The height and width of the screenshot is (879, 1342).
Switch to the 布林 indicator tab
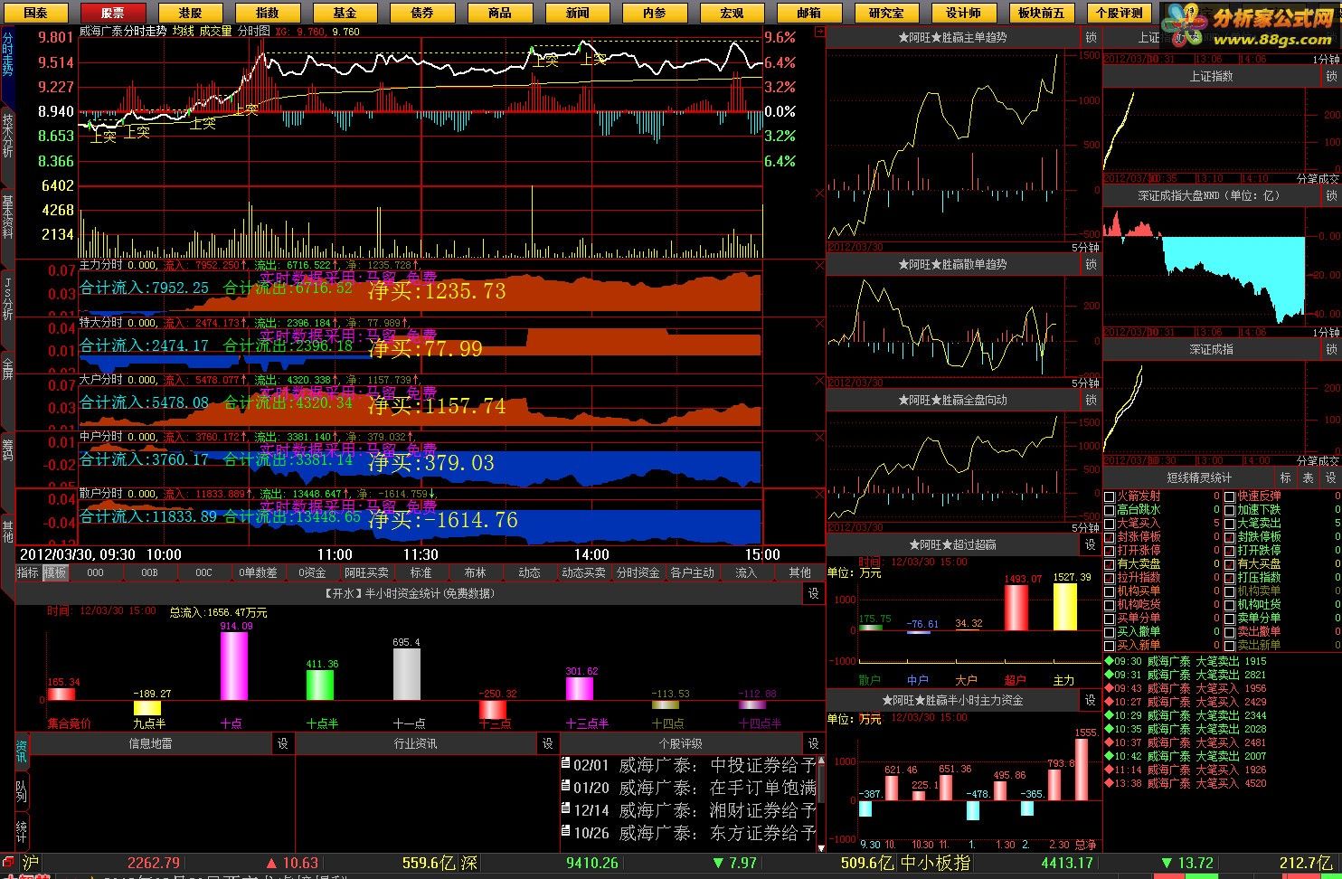[475, 572]
